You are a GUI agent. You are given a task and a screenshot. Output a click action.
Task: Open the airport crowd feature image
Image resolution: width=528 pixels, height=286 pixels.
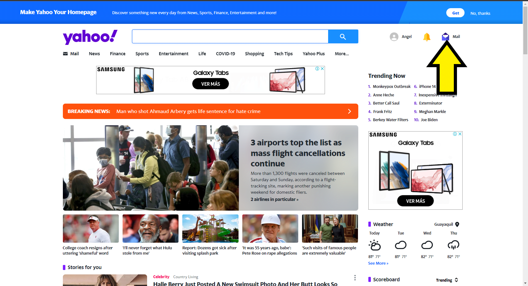(x=151, y=168)
